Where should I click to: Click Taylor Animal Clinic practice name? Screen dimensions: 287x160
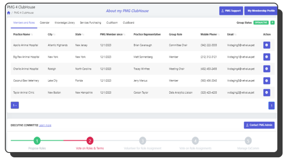tap(24, 92)
